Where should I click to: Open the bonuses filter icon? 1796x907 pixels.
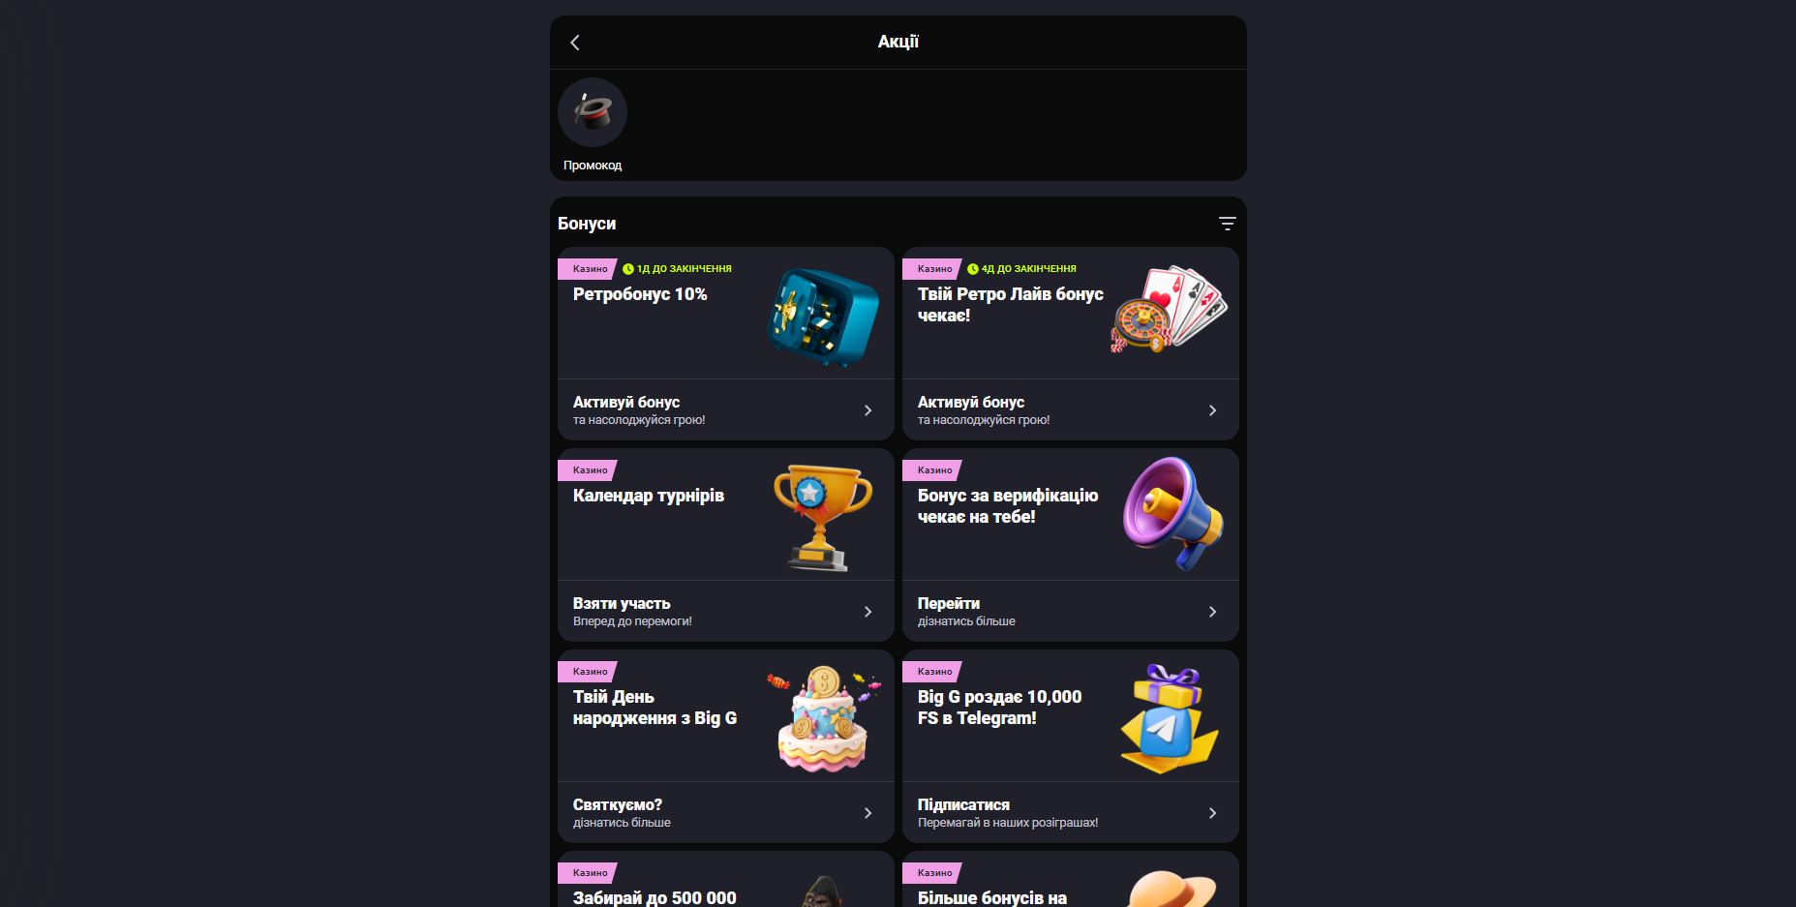1227,224
